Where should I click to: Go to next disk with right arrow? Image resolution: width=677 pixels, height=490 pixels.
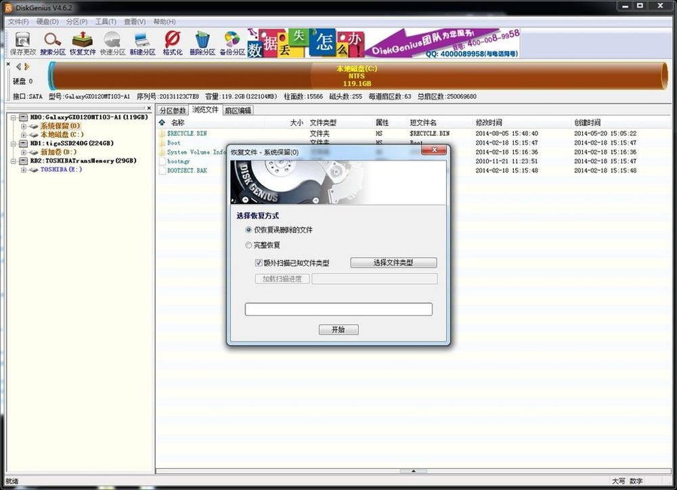pyautogui.click(x=27, y=66)
